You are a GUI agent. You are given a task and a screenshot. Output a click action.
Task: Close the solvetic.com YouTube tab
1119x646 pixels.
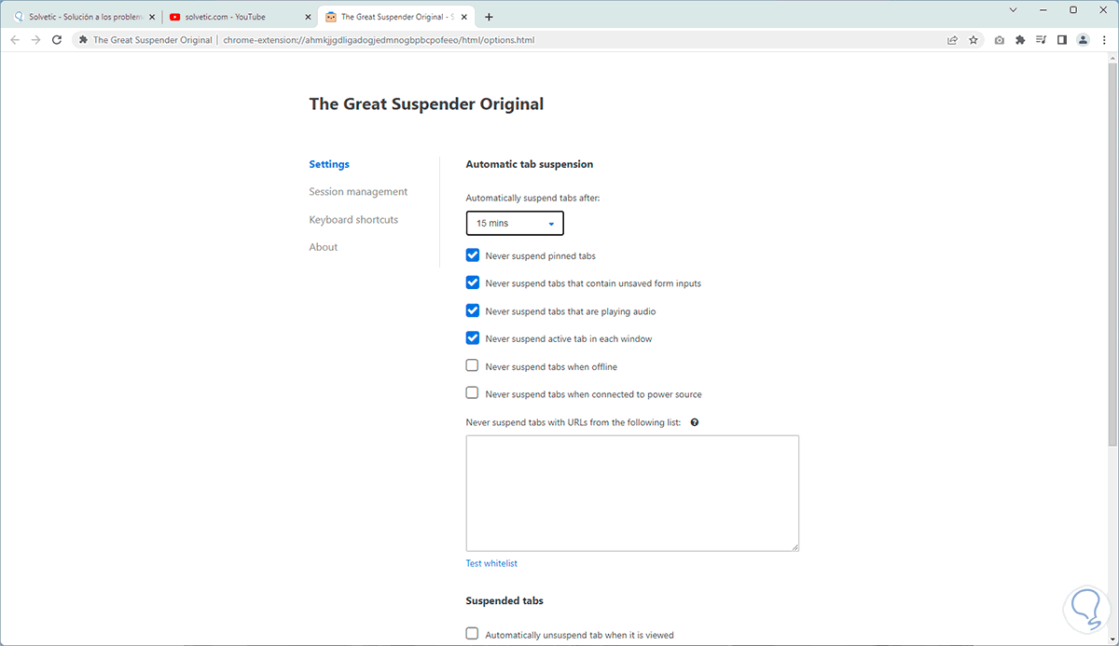(308, 17)
